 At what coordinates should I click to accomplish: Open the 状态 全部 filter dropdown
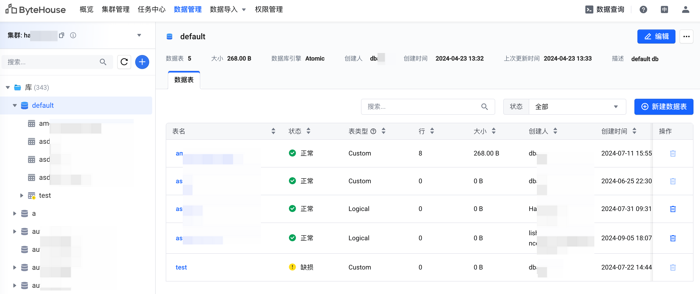point(577,107)
